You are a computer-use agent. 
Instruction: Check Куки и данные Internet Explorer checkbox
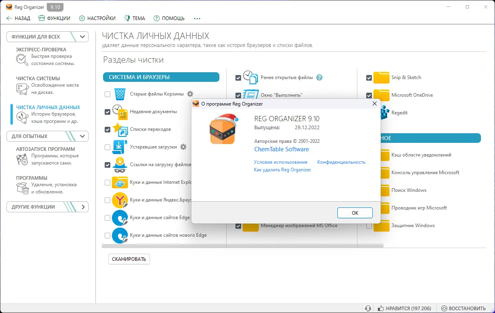click(x=108, y=183)
